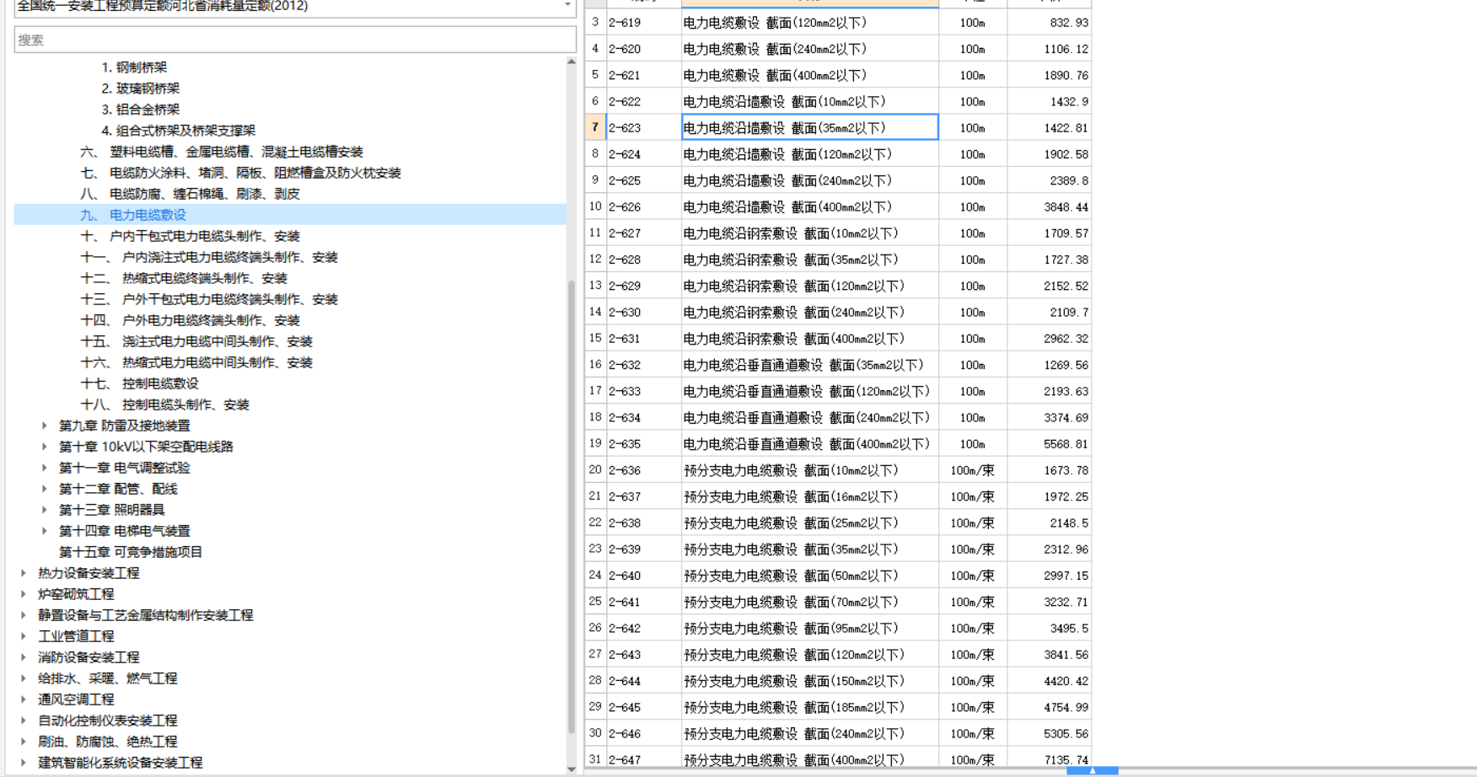Select 第十五章 可竞争措施项目 item
This screenshot has height=777, width=1477.
coord(131,552)
